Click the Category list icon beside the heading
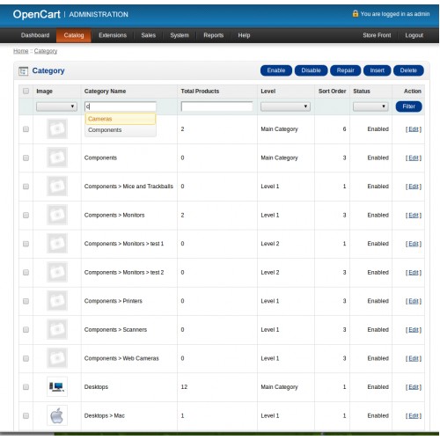440x440 pixels. coord(23,71)
